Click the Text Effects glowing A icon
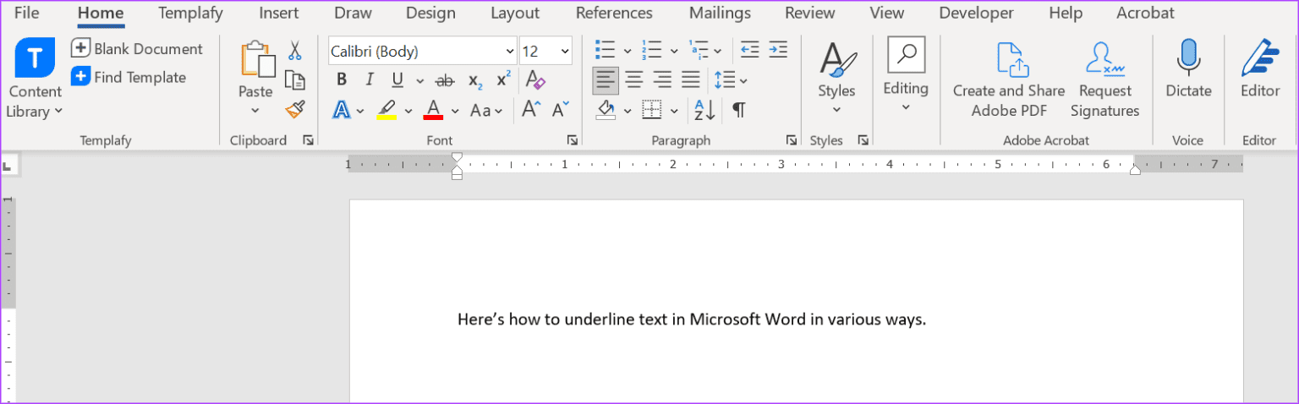The width and height of the screenshot is (1299, 404). 342,110
